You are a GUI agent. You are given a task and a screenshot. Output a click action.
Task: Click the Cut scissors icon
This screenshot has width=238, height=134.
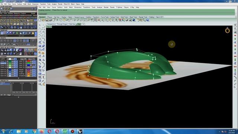click(57, 20)
